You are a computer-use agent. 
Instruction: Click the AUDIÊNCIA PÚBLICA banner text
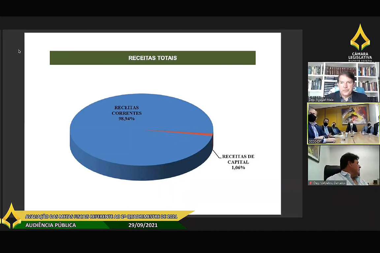[50, 225]
